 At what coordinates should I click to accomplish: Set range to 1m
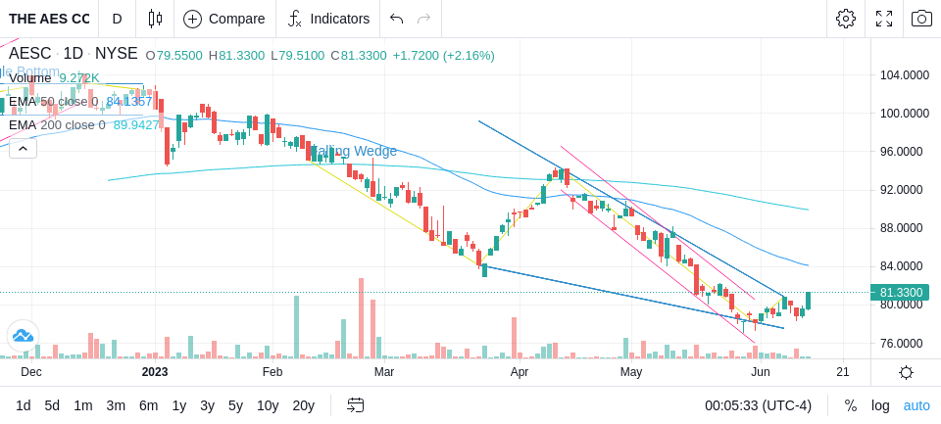point(82,406)
